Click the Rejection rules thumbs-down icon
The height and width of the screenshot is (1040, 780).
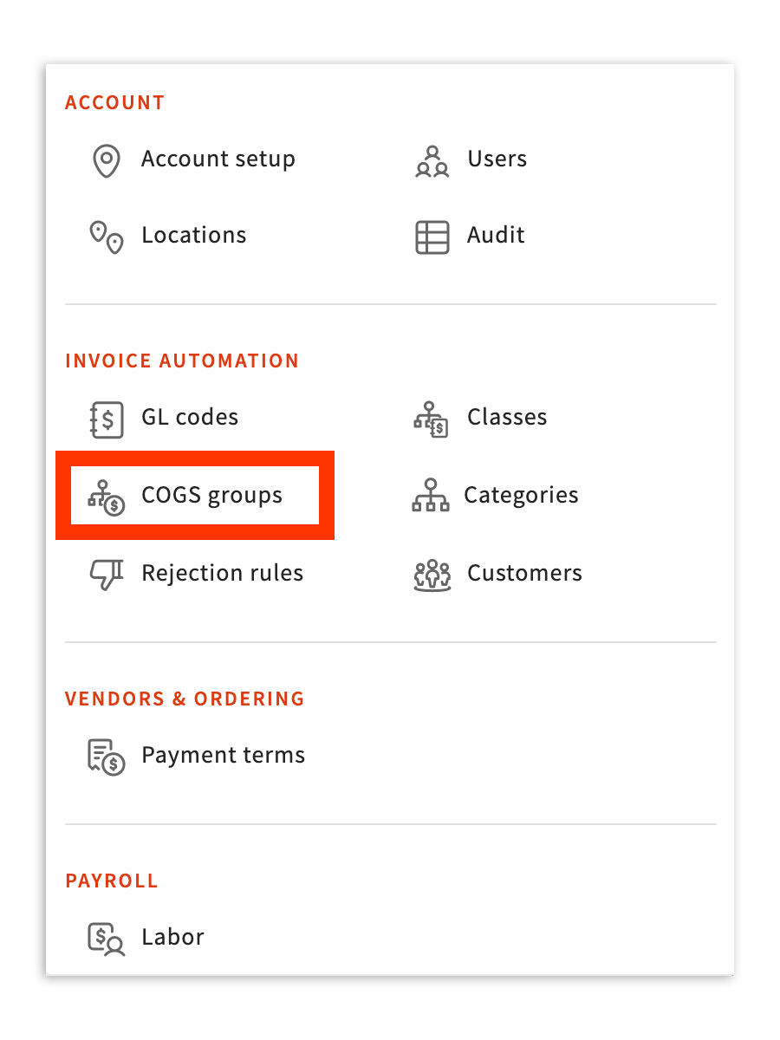coord(106,573)
